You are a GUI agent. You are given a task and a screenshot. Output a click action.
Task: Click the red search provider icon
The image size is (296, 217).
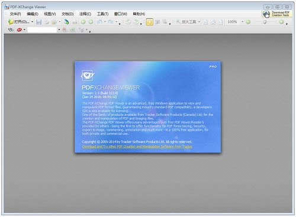20,30
